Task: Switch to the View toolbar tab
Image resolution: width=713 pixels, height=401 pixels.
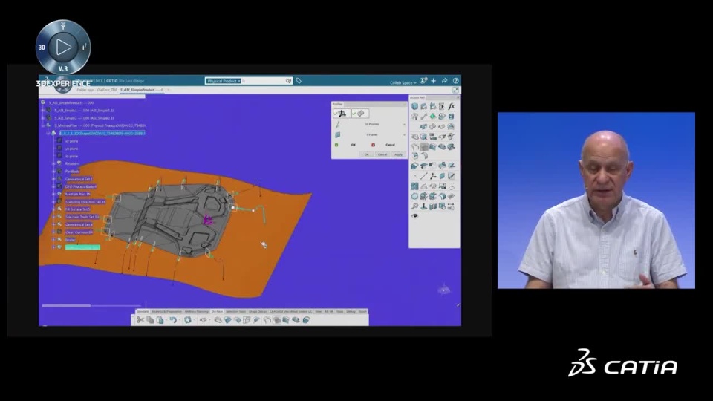Action: click(x=319, y=311)
